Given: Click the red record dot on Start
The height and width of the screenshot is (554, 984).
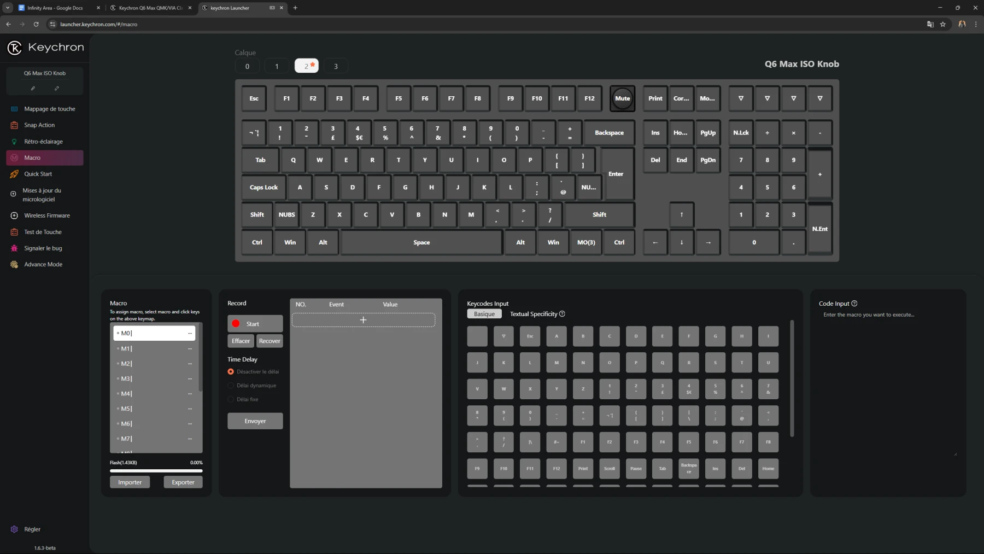Looking at the screenshot, I should click(x=236, y=324).
